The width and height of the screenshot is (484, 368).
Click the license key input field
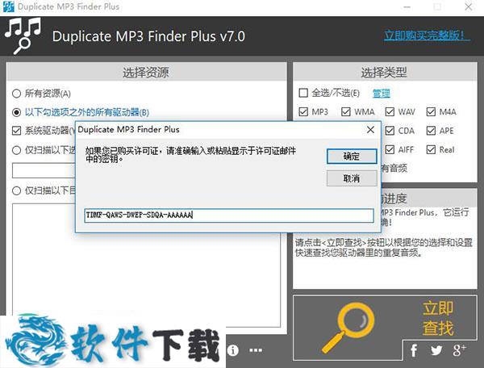(x=228, y=215)
